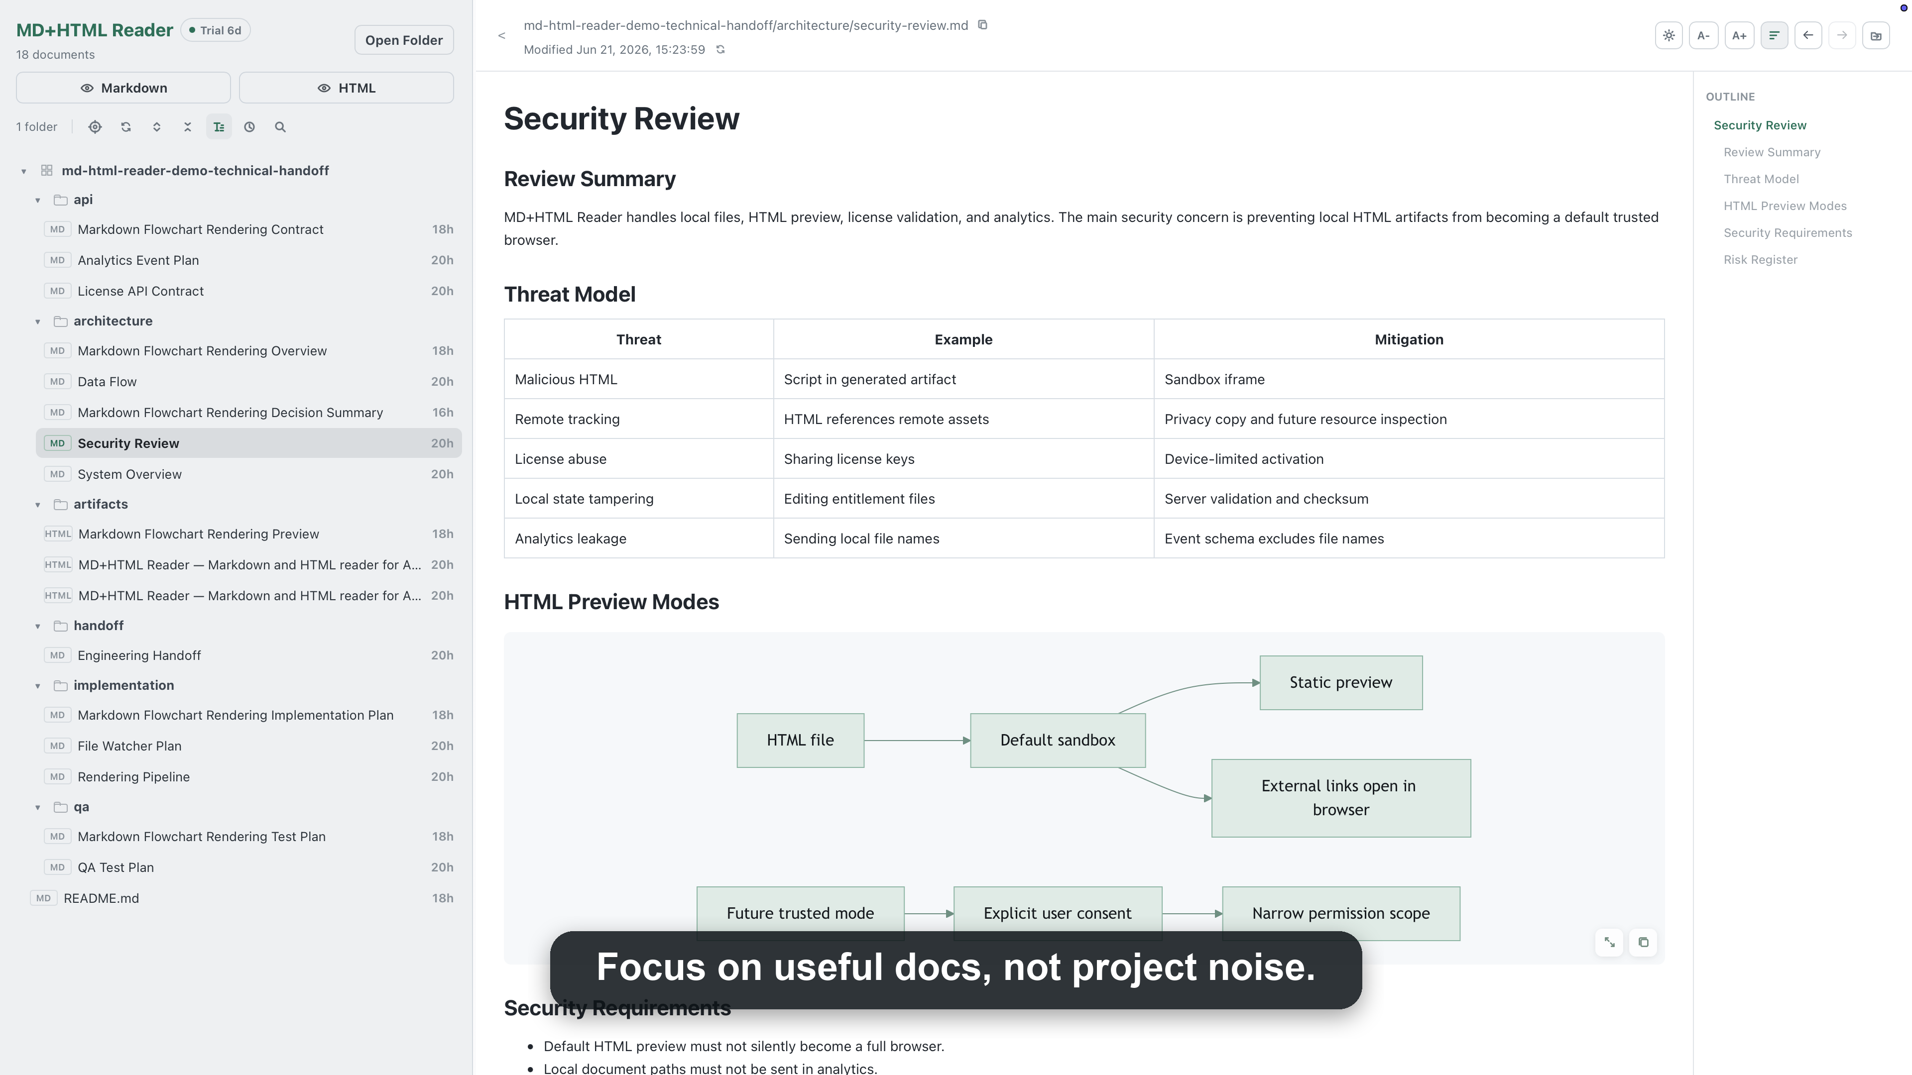Click the Sandbox iframe table cell

pyautogui.click(x=1409, y=379)
